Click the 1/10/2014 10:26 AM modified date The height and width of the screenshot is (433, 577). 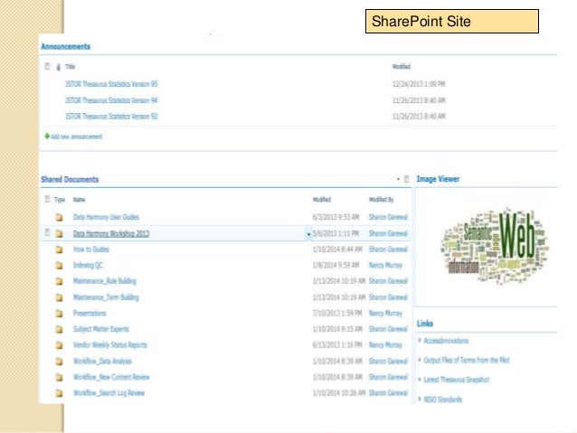pyautogui.click(x=339, y=393)
